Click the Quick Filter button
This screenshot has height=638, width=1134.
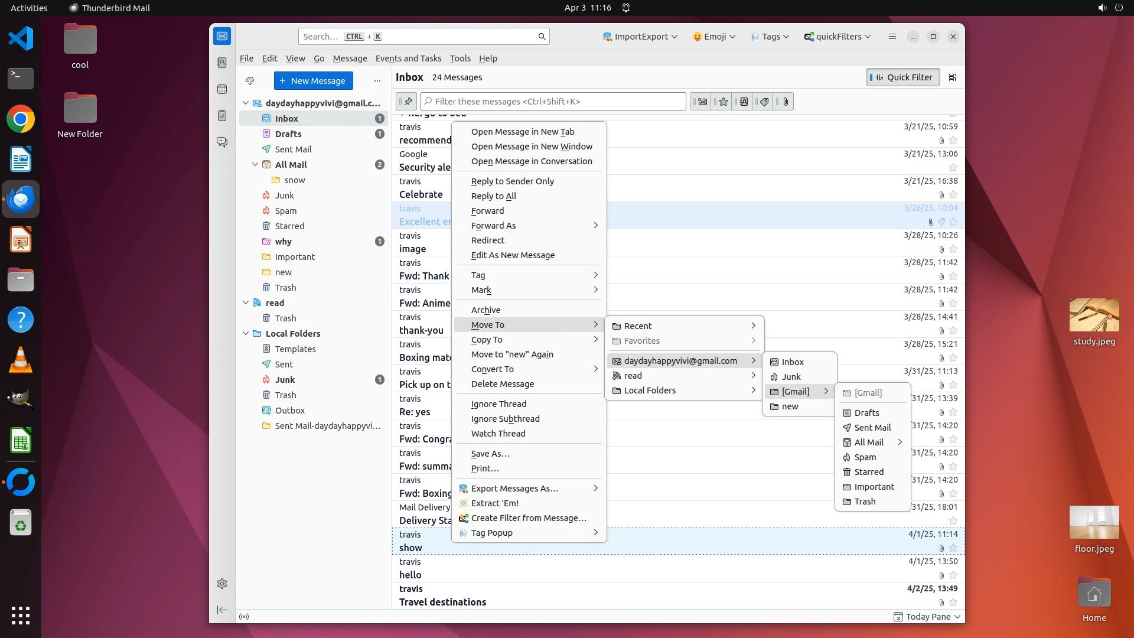[903, 77]
